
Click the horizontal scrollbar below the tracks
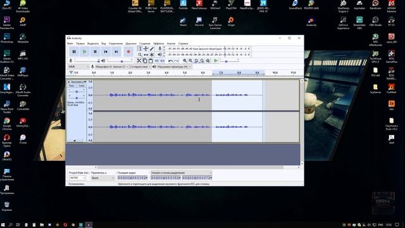tap(190, 167)
